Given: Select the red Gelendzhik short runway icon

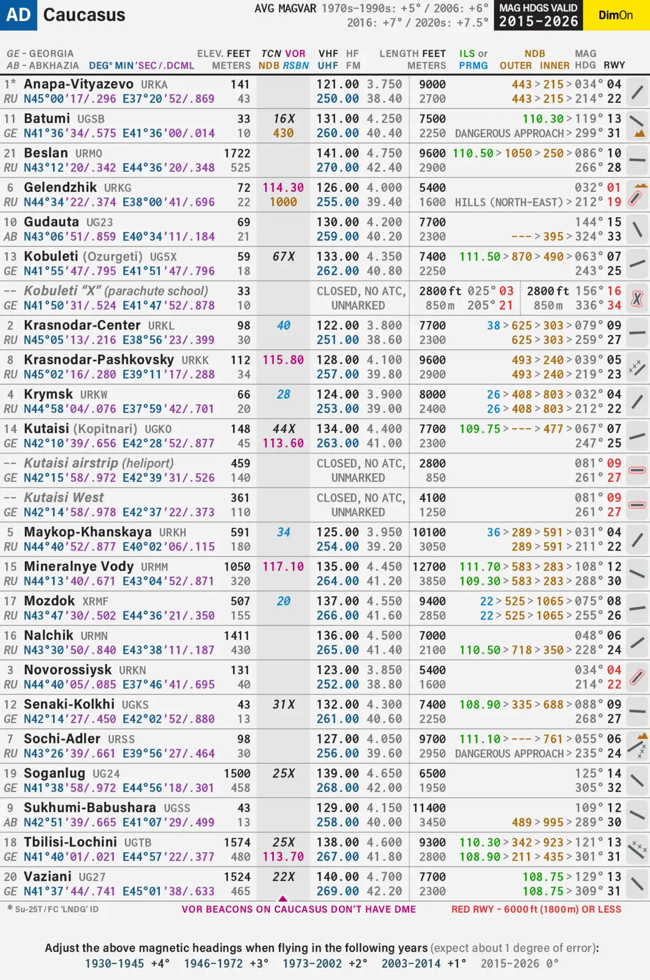Looking at the screenshot, I should click(637, 195).
